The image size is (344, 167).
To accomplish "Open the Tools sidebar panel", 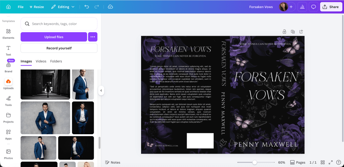I will 8,101.
